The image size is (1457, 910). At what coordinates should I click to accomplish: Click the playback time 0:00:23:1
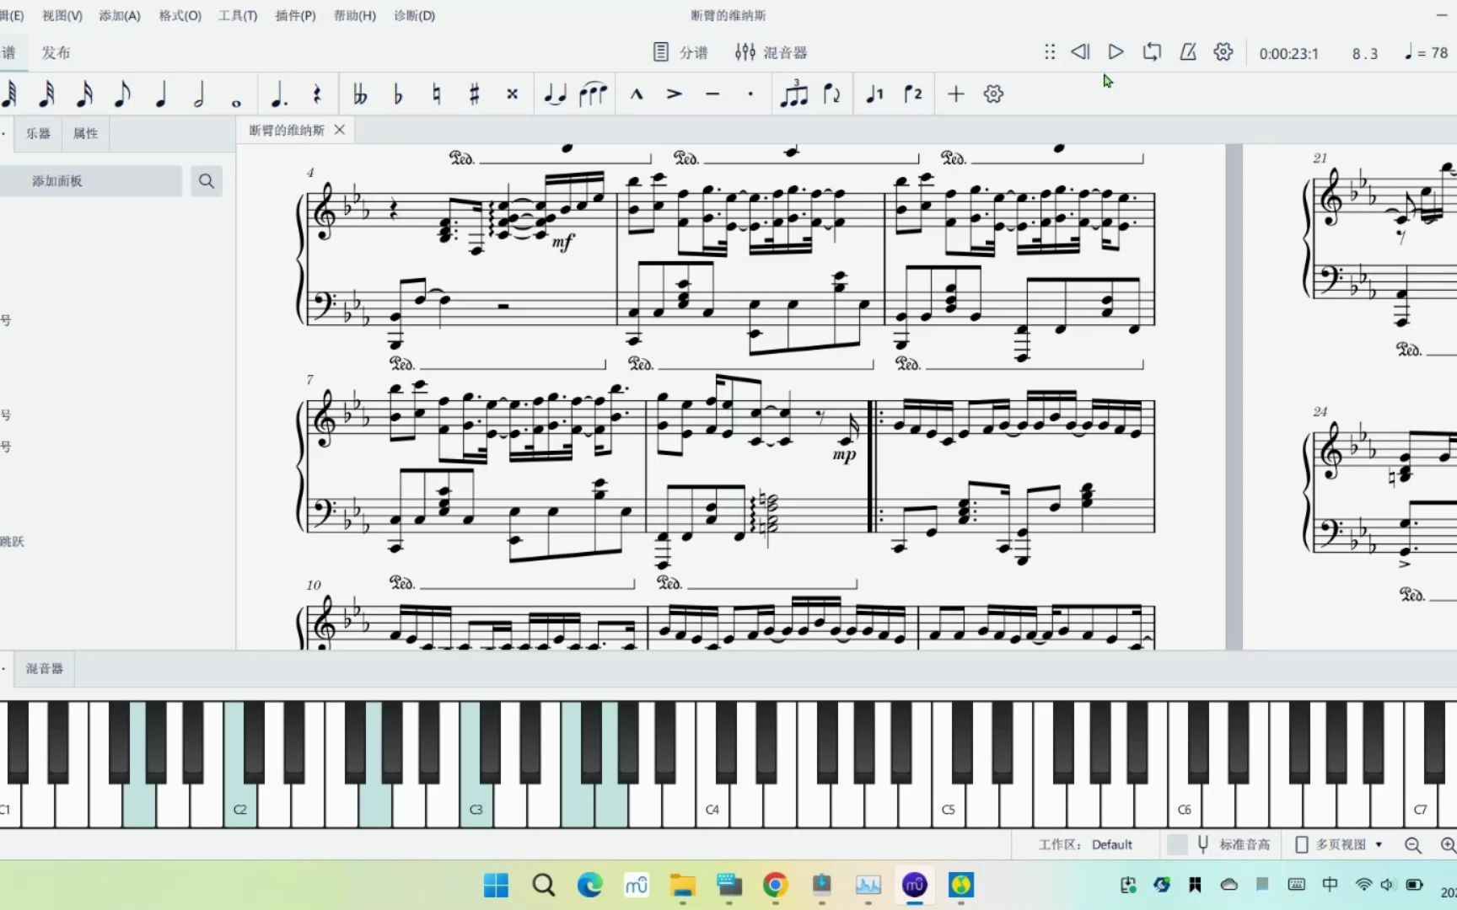tap(1288, 53)
